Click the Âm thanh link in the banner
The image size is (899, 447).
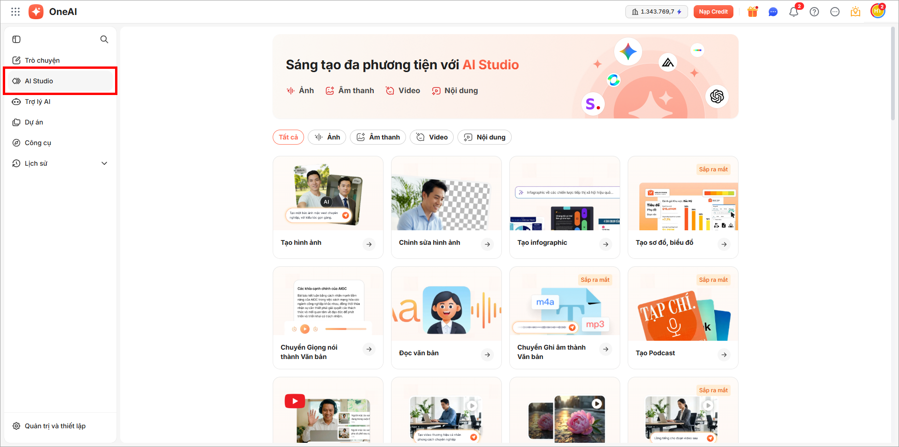coord(350,91)
